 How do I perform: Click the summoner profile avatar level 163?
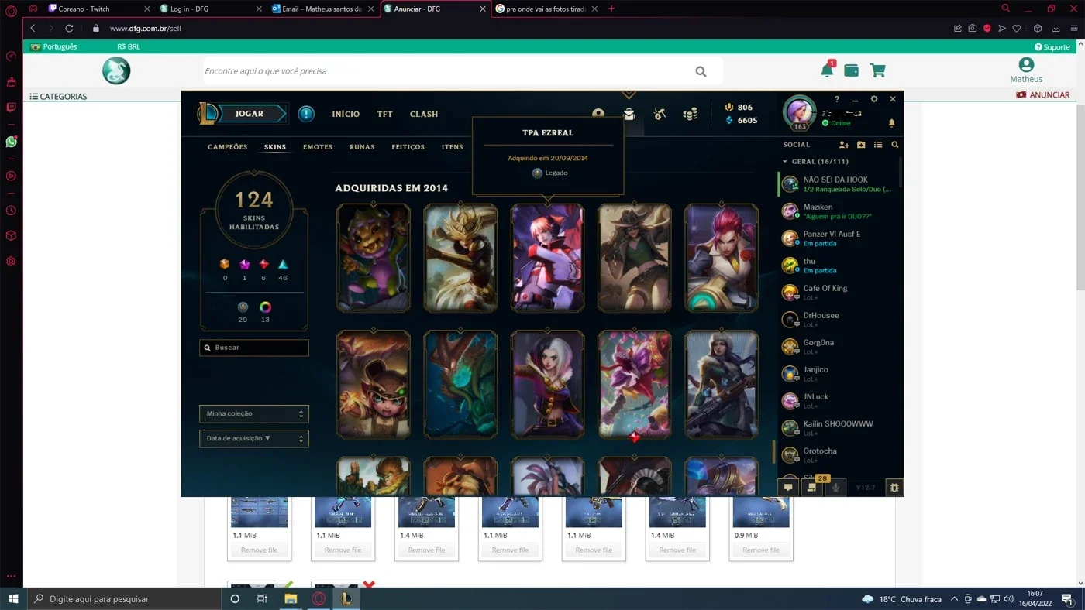[x=799, y=113]
